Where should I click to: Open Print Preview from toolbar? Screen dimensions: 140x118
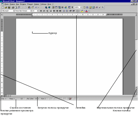coord(16,7)
